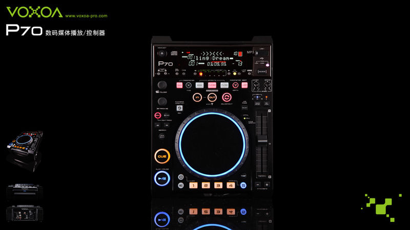Click the first pink effect button on the left
The image size is (410, 230).
(x=179, y=85)
